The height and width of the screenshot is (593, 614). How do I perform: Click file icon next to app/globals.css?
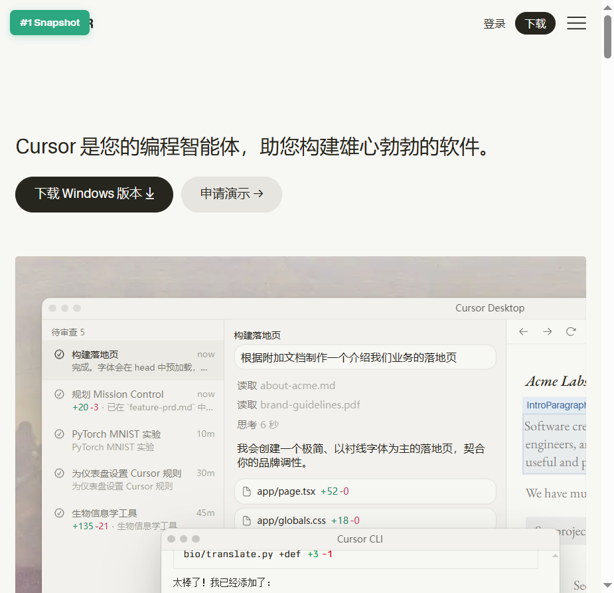click(247, 521)
